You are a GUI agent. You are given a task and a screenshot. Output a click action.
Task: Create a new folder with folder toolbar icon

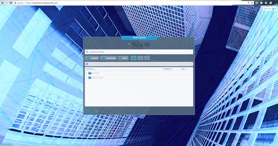(x=133, y=58)
